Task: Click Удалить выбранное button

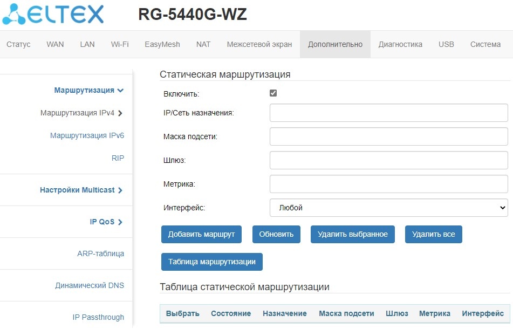Action: pos(353,234)
